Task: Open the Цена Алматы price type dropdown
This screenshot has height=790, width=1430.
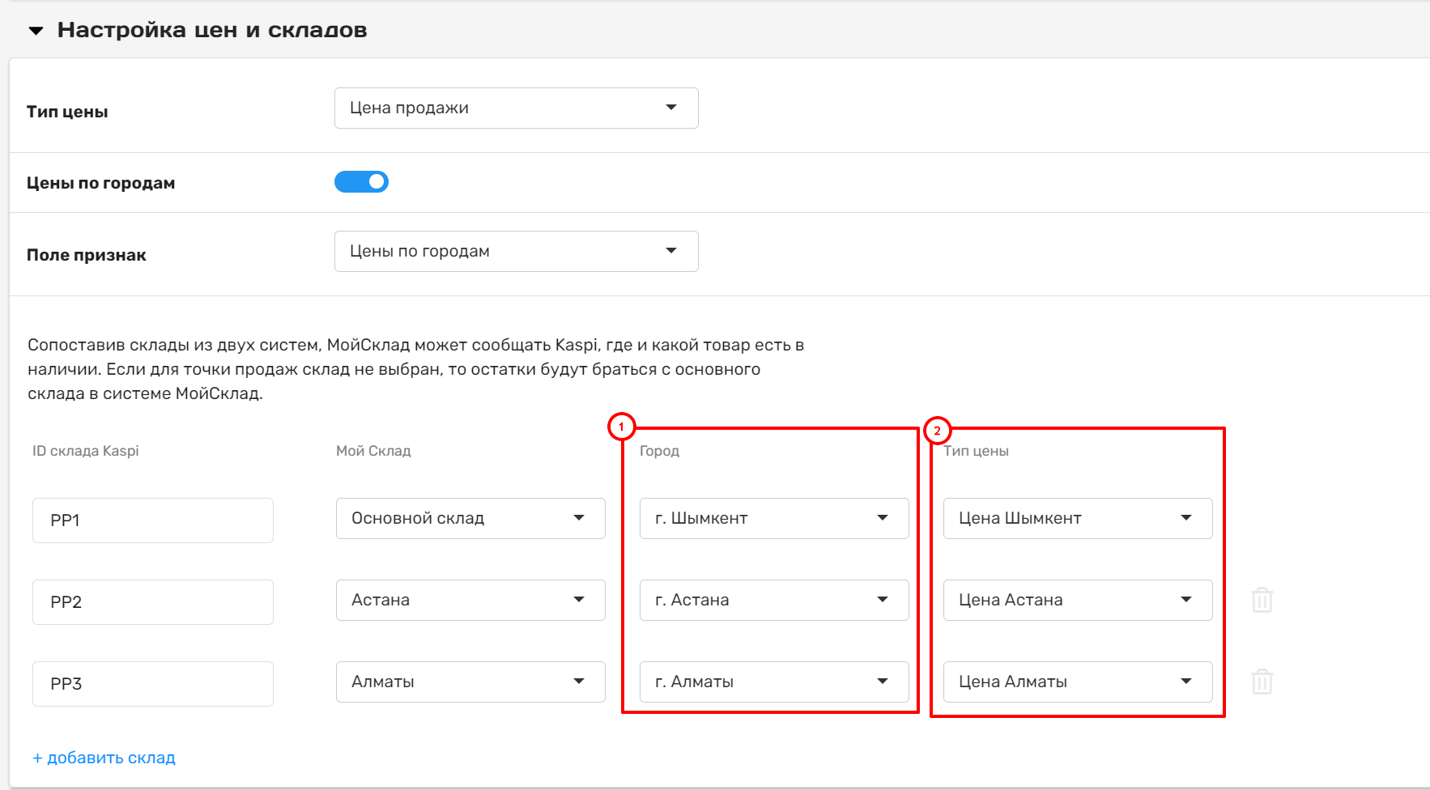Action: [x=1078, y=682]
